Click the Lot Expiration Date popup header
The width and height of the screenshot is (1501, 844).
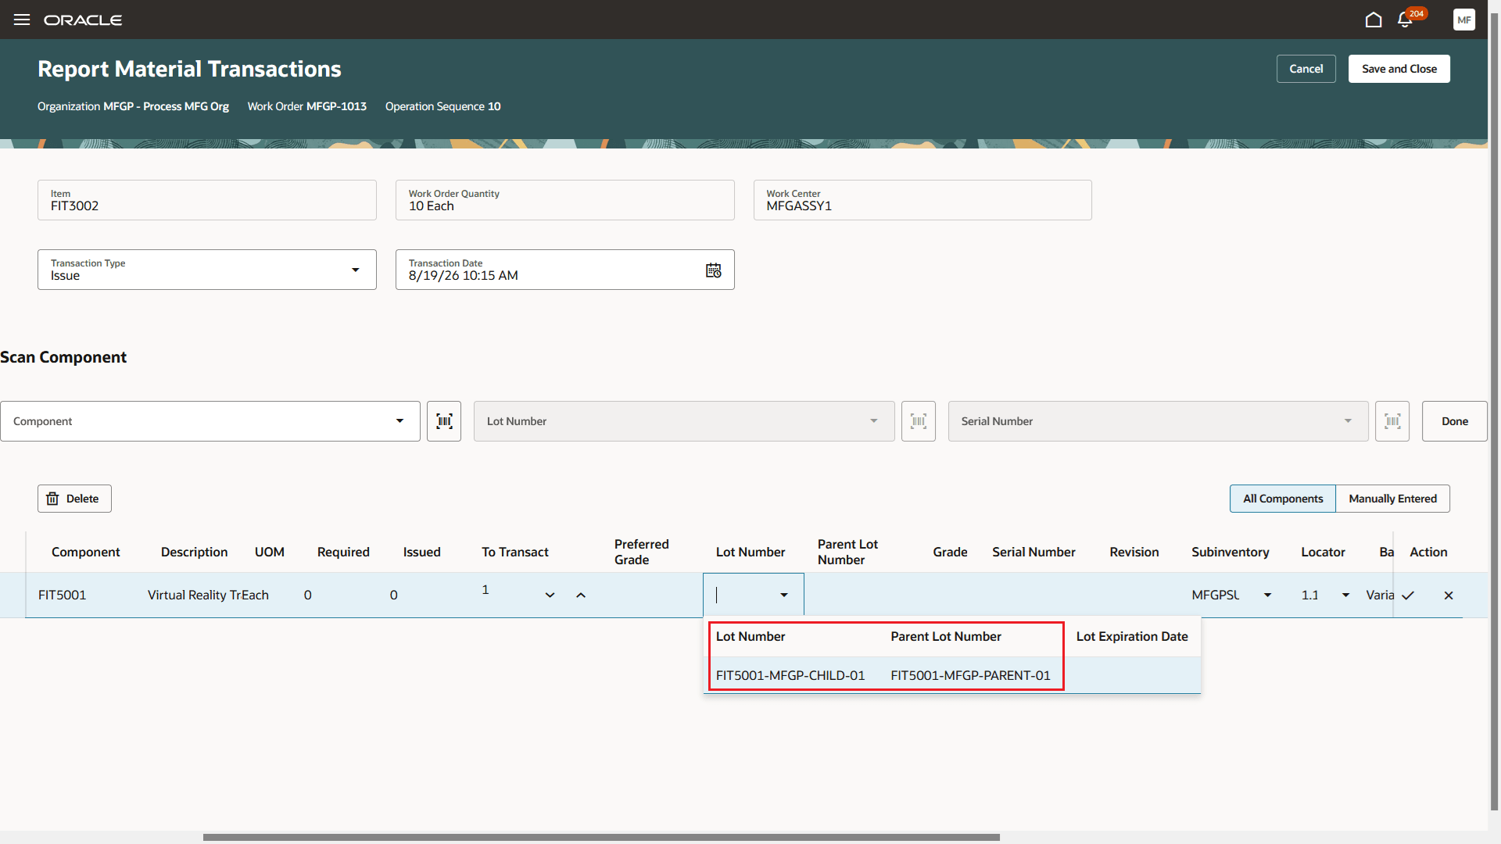(1132, 637)
